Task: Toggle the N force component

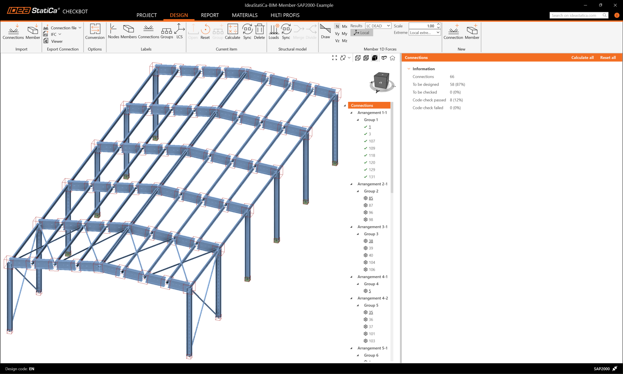Action: tap(337, 26)
